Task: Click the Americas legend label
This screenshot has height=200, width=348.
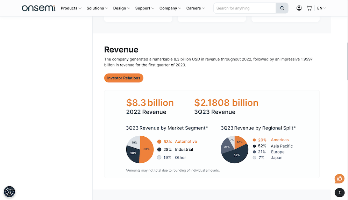Action: (280, 140)
